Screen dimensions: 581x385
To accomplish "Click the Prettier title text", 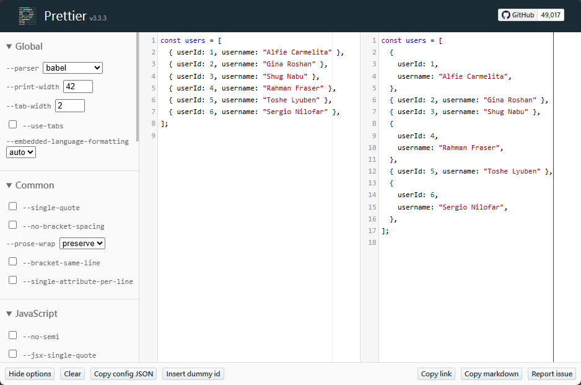I will [x=65, y=16].
